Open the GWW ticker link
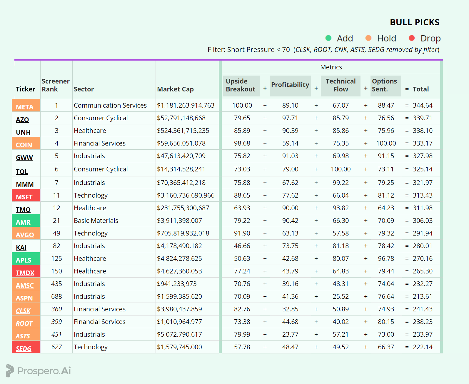The height and width of the screenshot is (384, 469). click(x=24, y=158)
